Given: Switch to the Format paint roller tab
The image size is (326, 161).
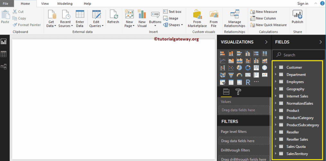Looking at the screenshot, I should (x=238, y=92).
